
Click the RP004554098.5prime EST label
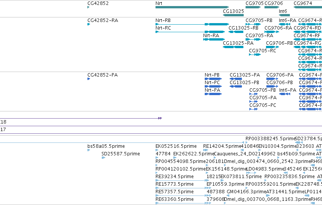point(180,162)
